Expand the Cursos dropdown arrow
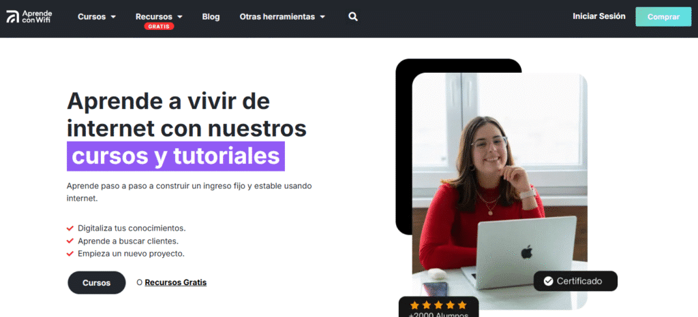Screen dimensions: 698x317 [113, 17]
